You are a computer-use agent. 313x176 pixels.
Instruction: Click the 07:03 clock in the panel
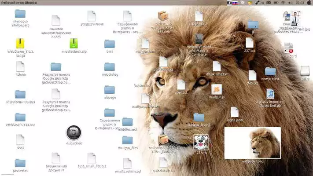coord(300,3)
